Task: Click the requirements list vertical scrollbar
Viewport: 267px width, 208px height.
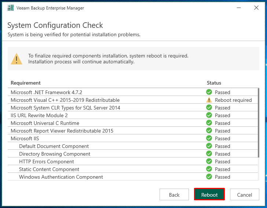Action: [259, 123]
